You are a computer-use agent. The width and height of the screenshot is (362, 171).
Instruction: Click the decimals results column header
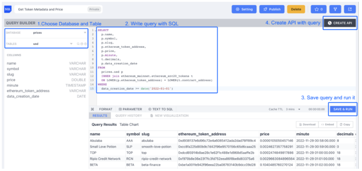[345, 134]
